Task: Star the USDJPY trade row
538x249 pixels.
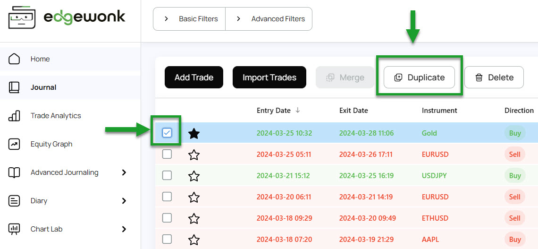Action: click(194, 176)
